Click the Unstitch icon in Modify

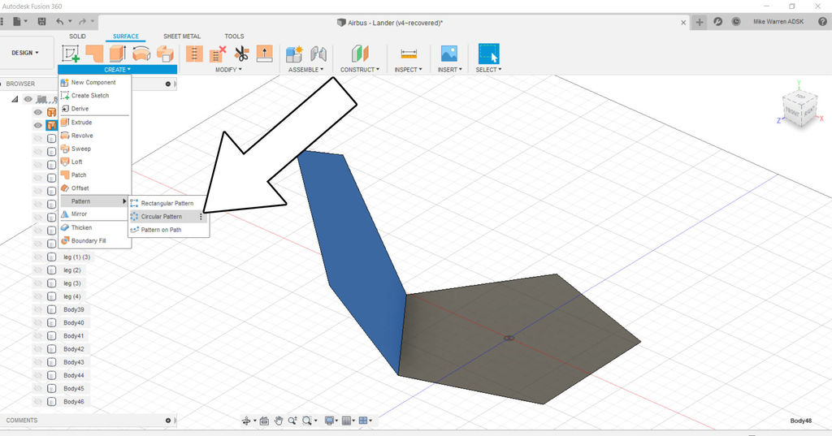[218, 54]
